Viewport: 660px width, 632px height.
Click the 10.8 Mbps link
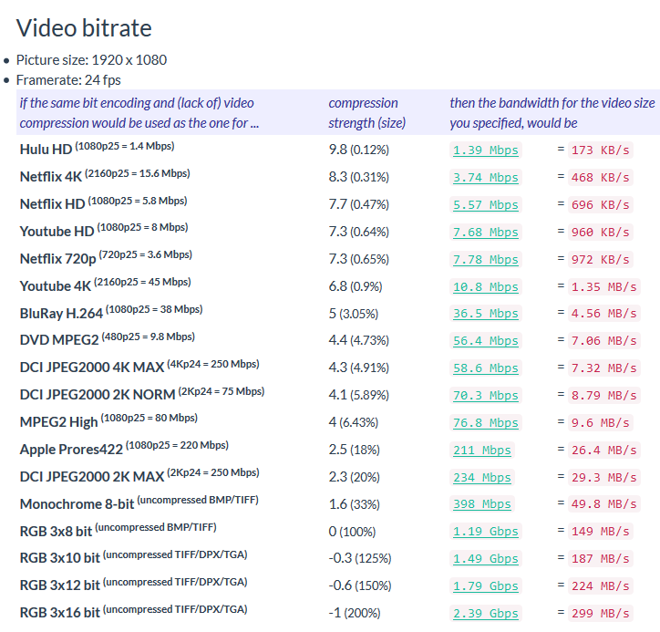[485, 287]
